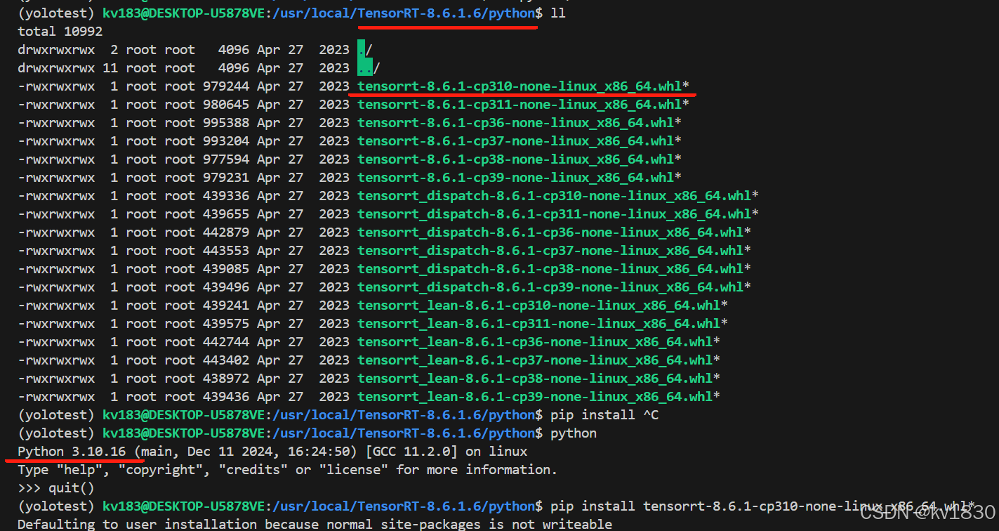
Task: Click the final 'pip install tensorrt-8.6.1-cp310' command
Action: tap(763, 506)
